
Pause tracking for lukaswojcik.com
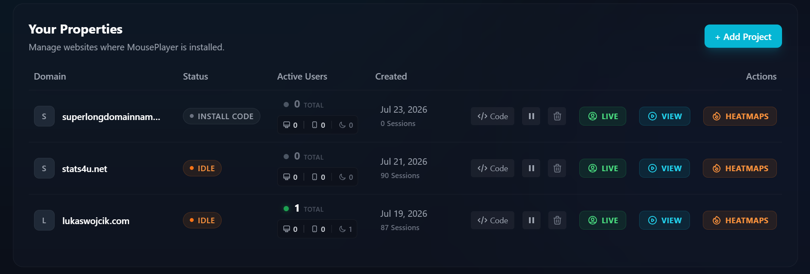pyautogui.click(x=531, y=220)
